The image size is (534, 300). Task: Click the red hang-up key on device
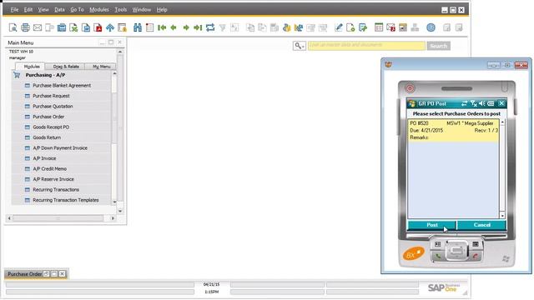[475, 257]
